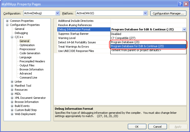
Task: Open the Platform dropdown
Action: coord(145,13)
